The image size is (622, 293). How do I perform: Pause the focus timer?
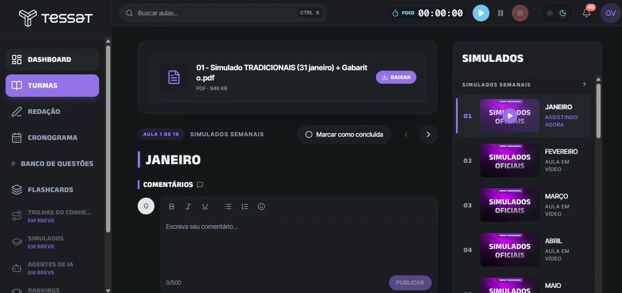501,13
